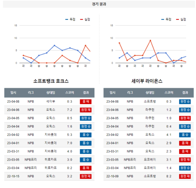Select score 5:3 in SoftBank table
This screenshot has height=188, width=196.
pos(70,135)
